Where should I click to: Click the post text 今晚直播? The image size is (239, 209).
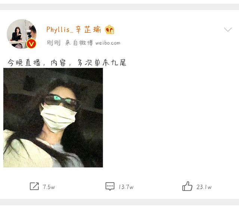point(24,62)
